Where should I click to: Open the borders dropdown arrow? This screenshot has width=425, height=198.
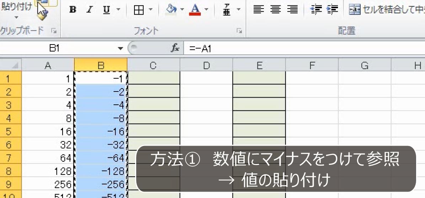coord(150,10)
